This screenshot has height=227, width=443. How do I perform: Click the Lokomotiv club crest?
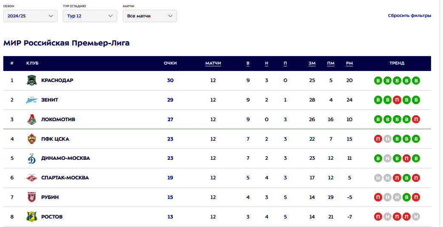pyautogui.click(x=31, y=119)
